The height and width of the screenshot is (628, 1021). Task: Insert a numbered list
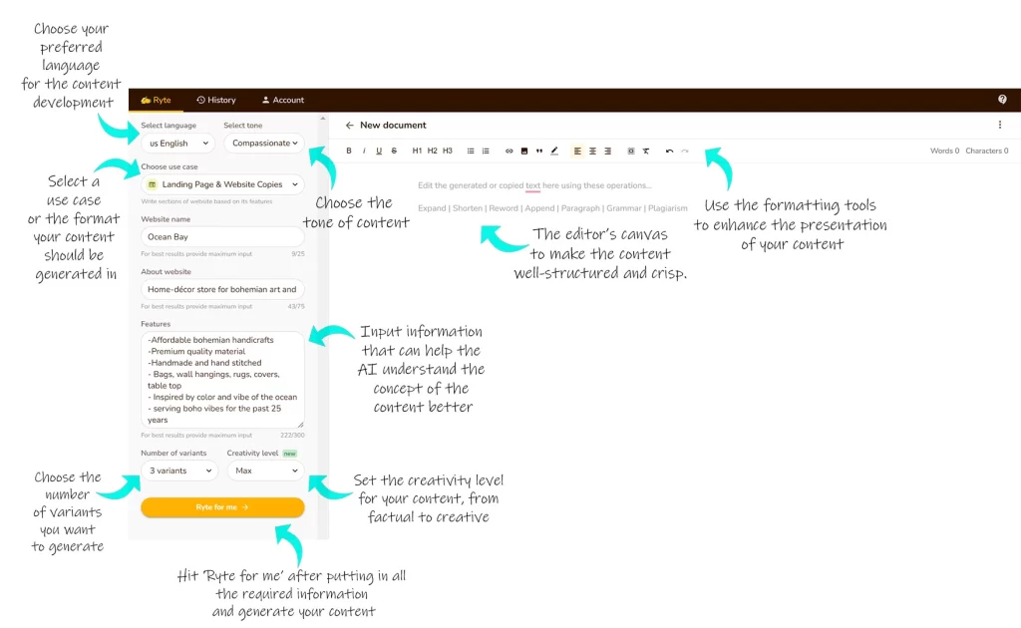(x=486, y=151)
